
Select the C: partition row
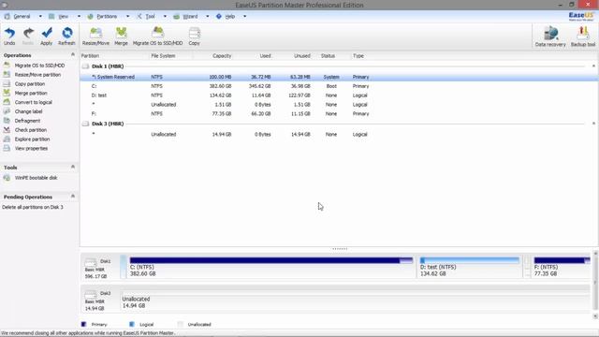click(x=339, y=86)
